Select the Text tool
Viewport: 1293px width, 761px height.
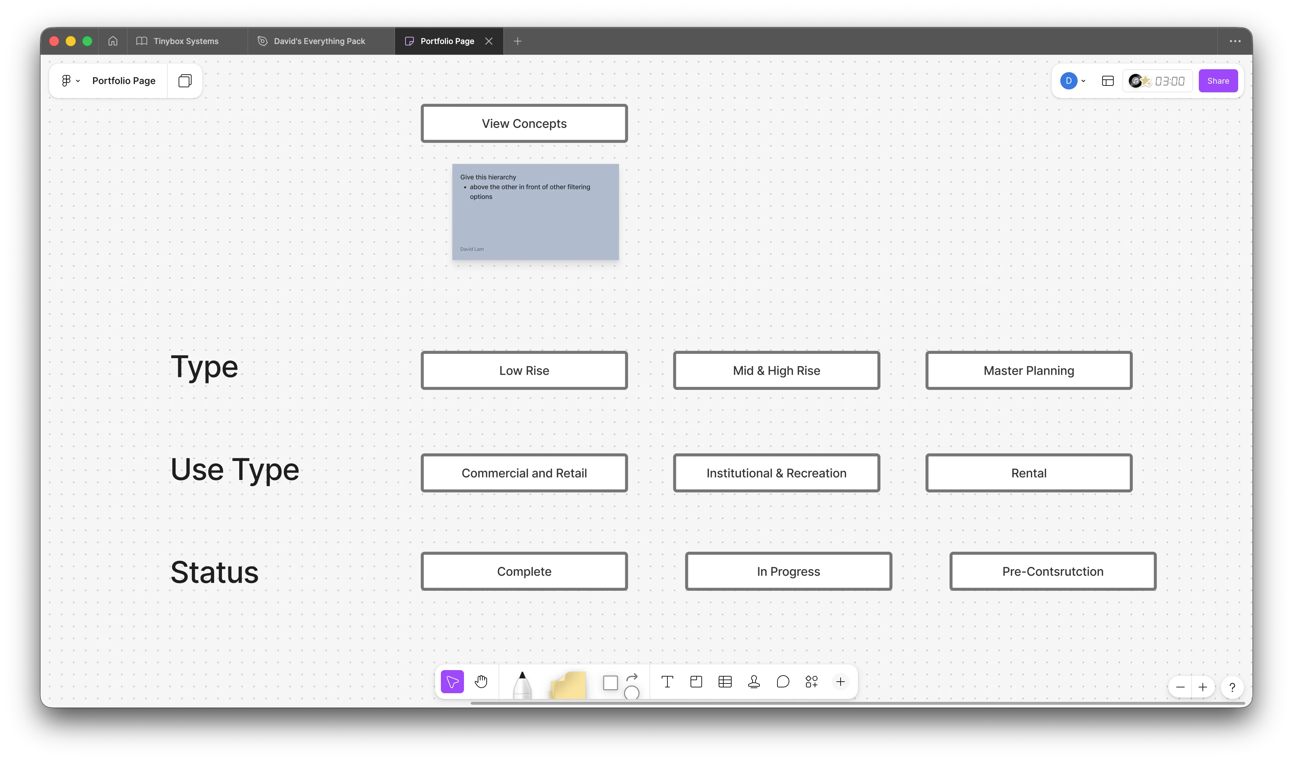coord(667,682)
